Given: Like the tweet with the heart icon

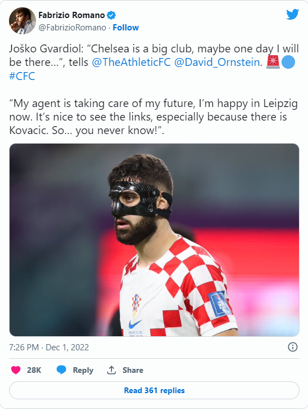Looking at the screenshot, I should point(16,370).
